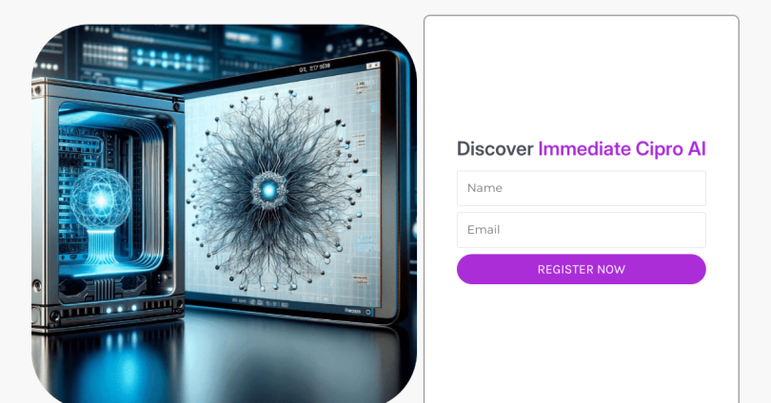Click the glowing sphere inside the server
Screen dimensions: 771x403
coord(101,199)
